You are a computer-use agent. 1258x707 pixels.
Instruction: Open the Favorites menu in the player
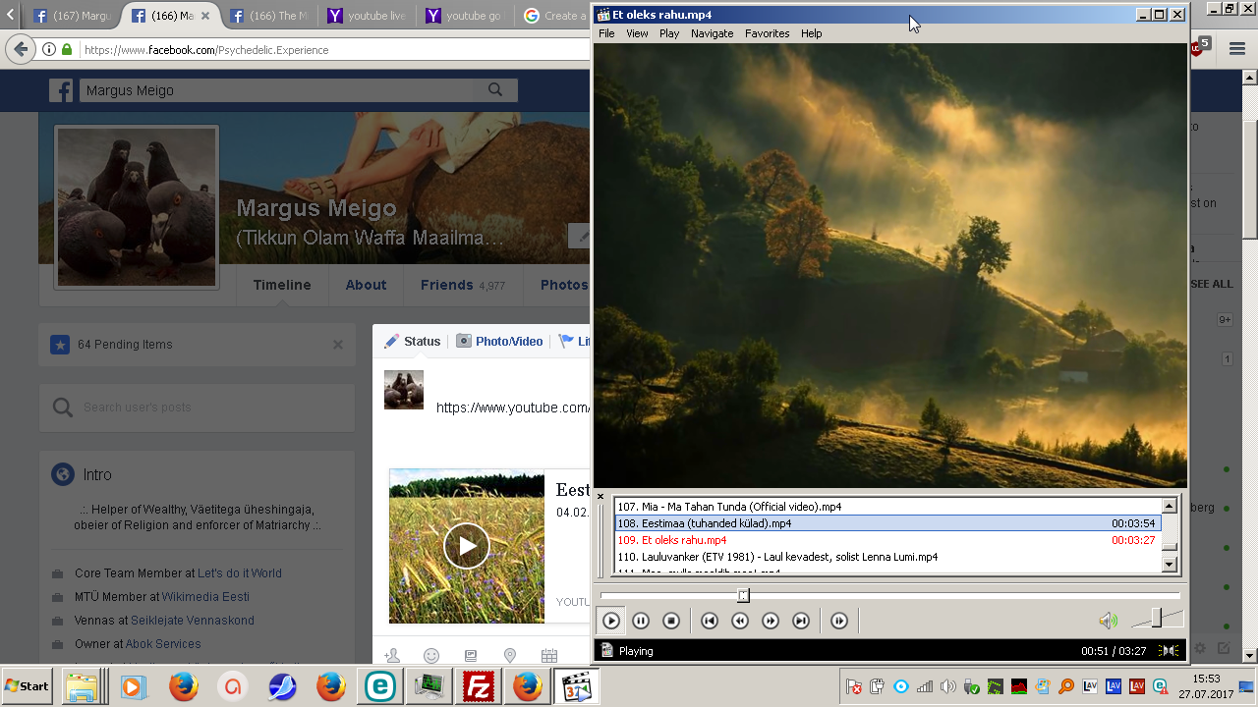coord(767,33)
